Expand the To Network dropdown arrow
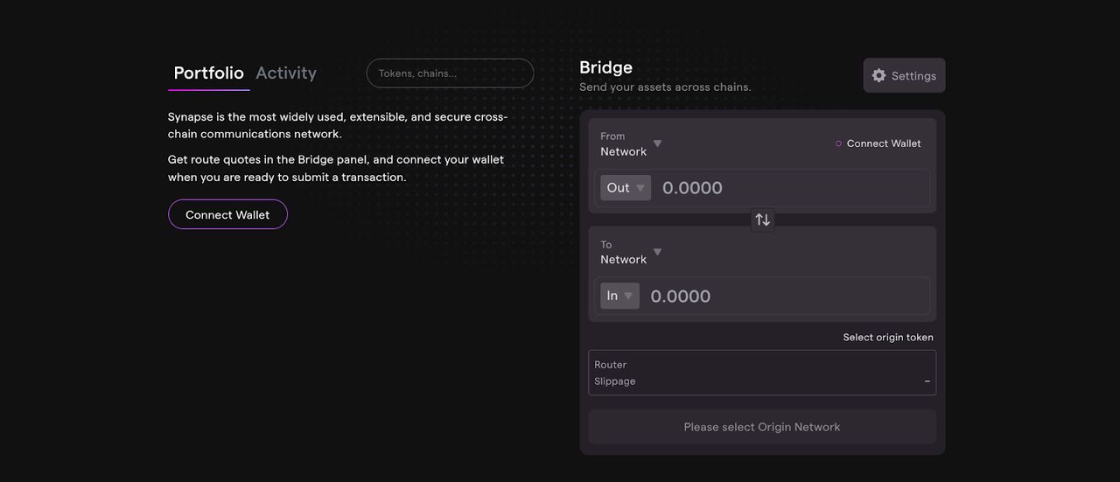Image resolution: width=1120 pixels, height=482 pixels. click(658, 252)
